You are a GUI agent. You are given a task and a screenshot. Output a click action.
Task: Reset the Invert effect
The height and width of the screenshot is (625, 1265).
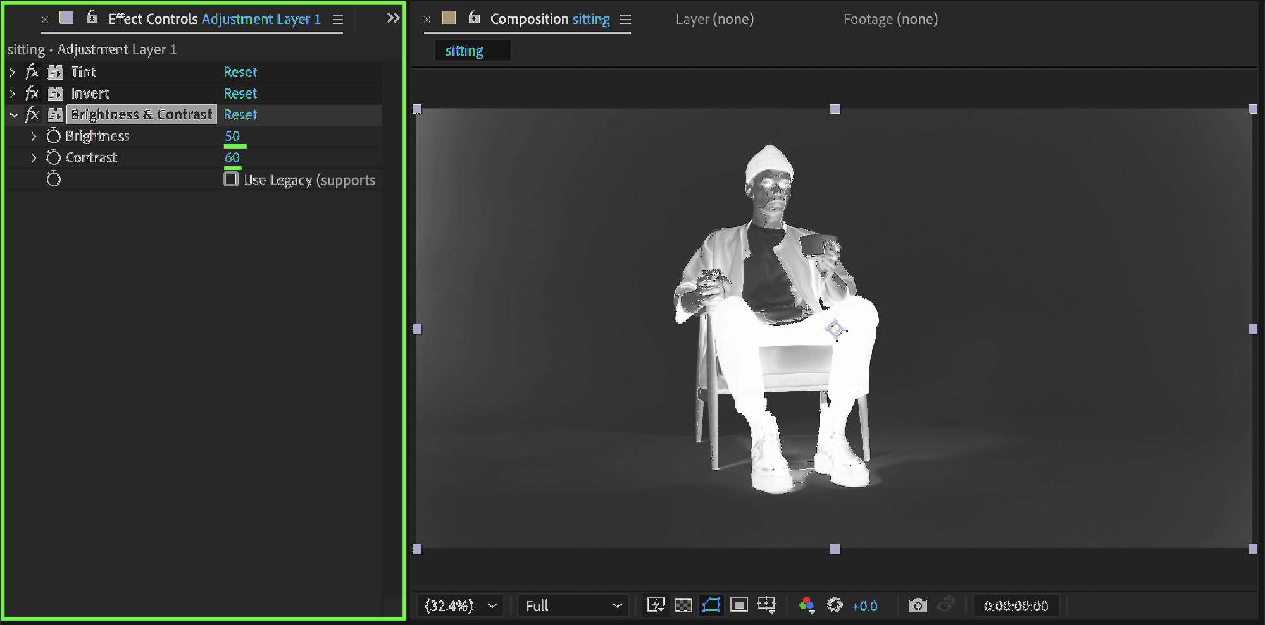click(240, 94)
